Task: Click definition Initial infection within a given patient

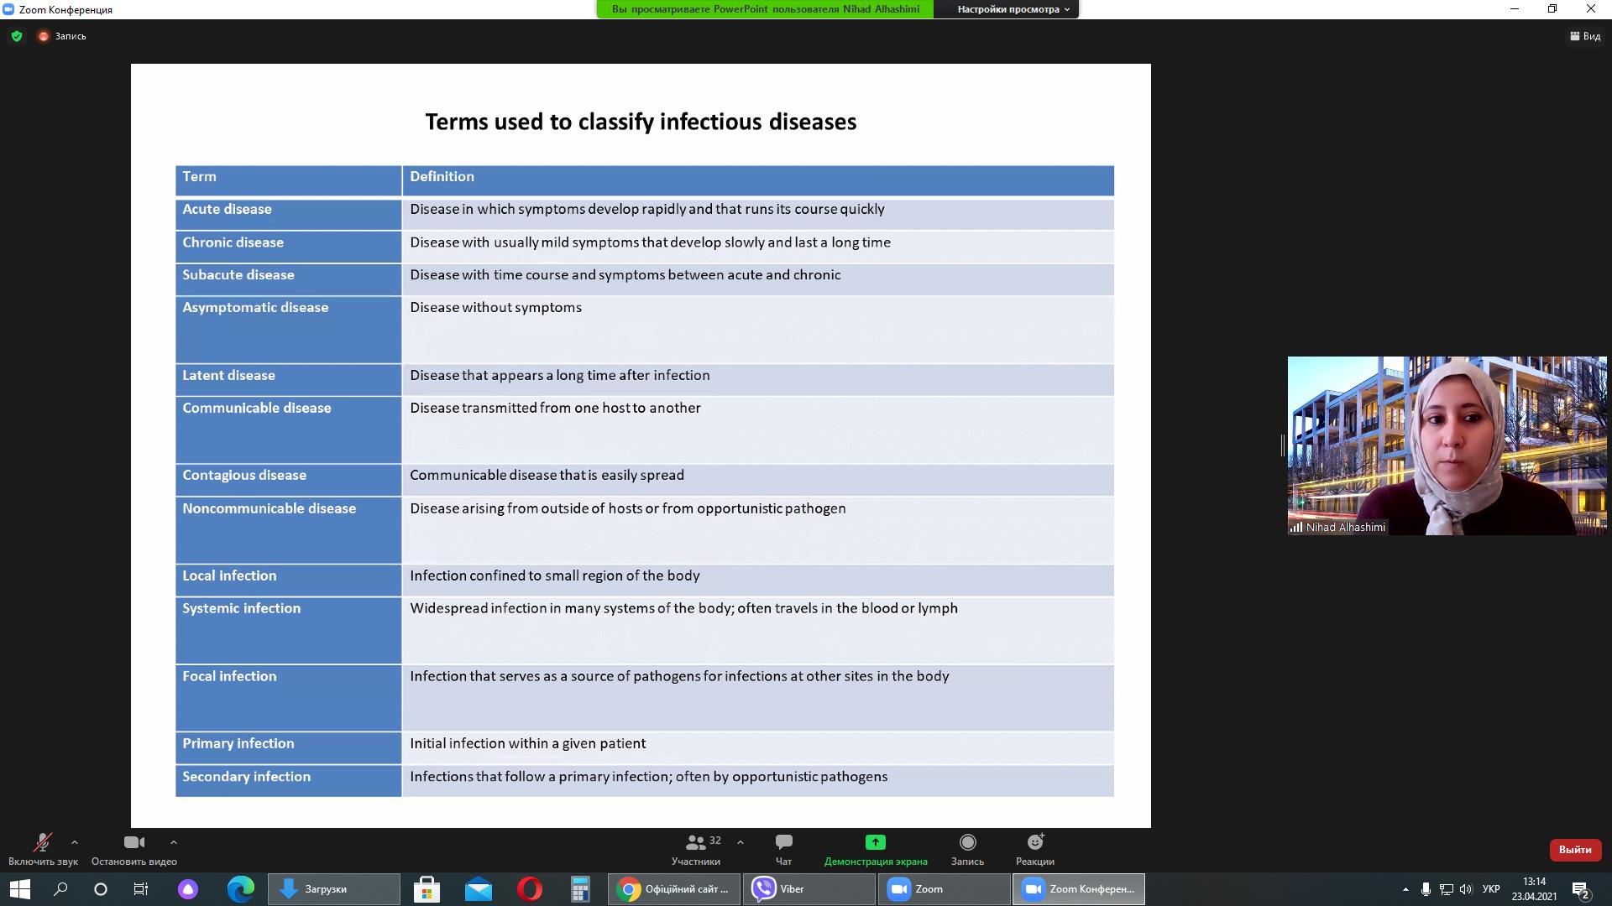Action: point(528,743)
